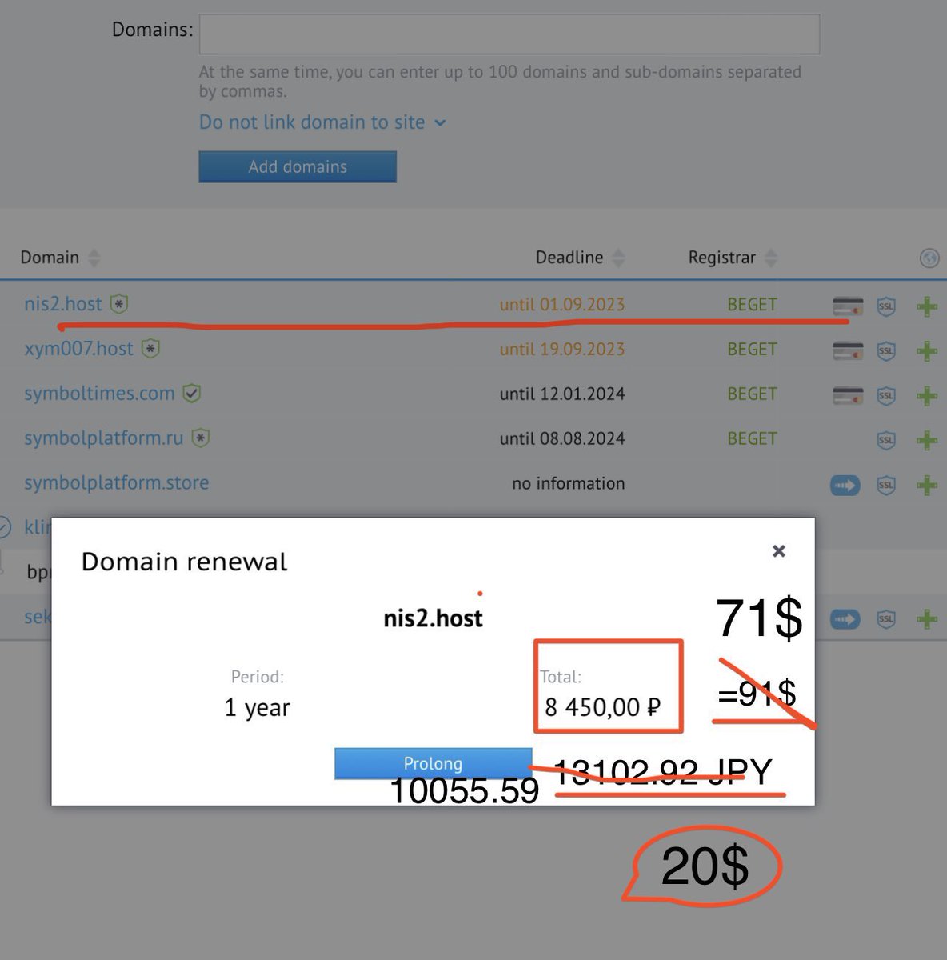The image size is (947, 960).
Task: Click green plus icon in the sek row
Action: click(927, 619)
